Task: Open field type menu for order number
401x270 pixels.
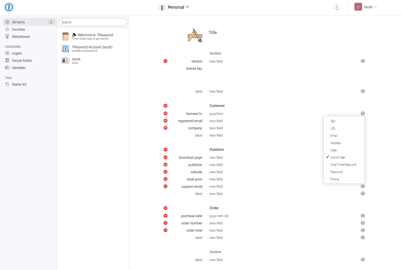Action: coord(363,223)
